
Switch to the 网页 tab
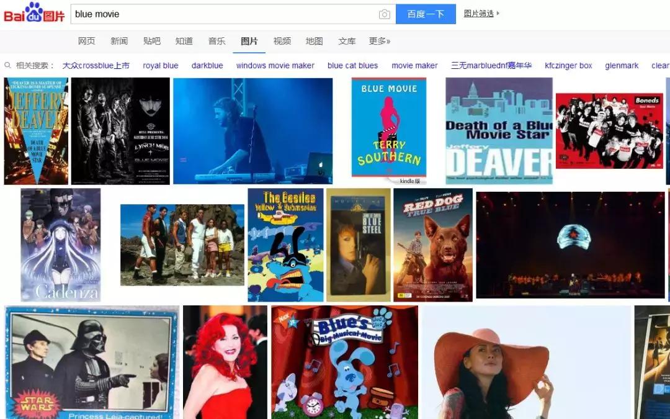[x=86, y=41]
